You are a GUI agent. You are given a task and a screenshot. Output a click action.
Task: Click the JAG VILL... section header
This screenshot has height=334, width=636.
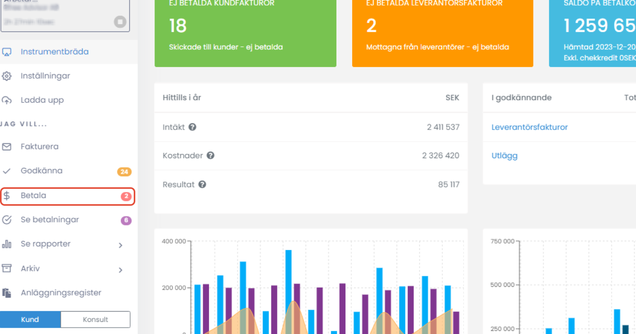point(24,124)
